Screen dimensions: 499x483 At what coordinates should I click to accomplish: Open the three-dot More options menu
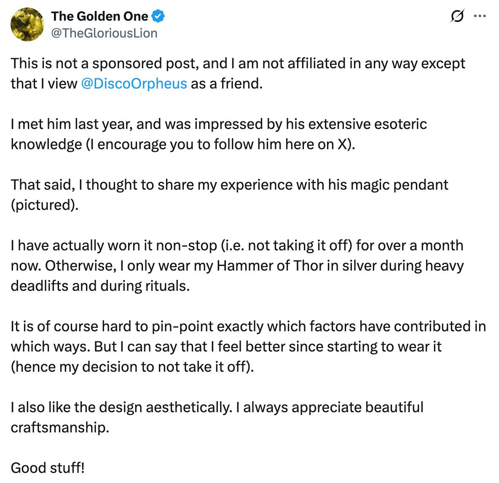coord(480,16)
